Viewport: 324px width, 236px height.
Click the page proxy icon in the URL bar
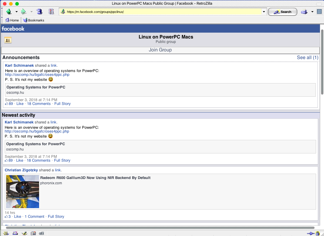coord(63,12)
